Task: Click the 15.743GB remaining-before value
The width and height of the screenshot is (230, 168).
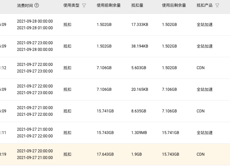Action: [x=105, y=133]
